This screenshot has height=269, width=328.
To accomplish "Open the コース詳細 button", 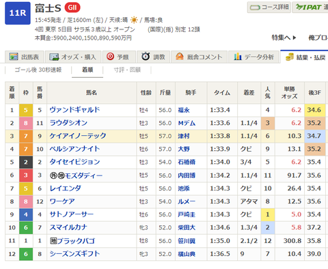I will click(x=269, y=8).
